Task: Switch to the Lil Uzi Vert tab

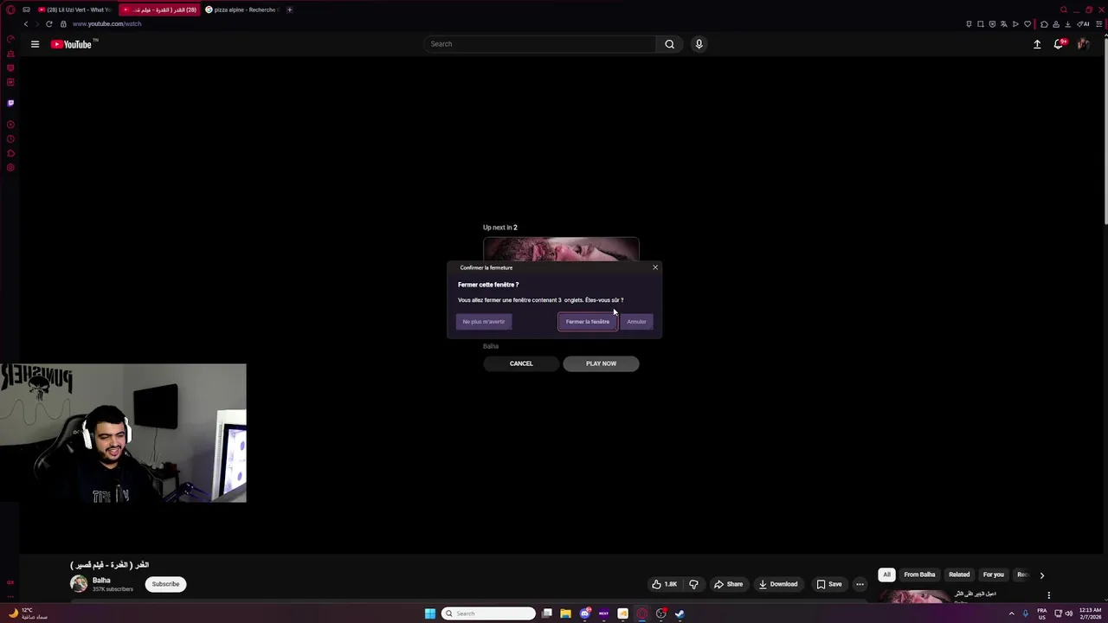Action: [x=74, y=10]
